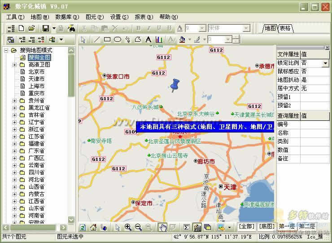Click the 张家口市 city label on map
This screenshot has width=332, height=243.
pyautogui.click(x=118, y=76)
